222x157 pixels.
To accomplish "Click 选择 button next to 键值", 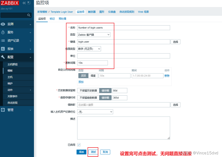I will coord(175,42).
